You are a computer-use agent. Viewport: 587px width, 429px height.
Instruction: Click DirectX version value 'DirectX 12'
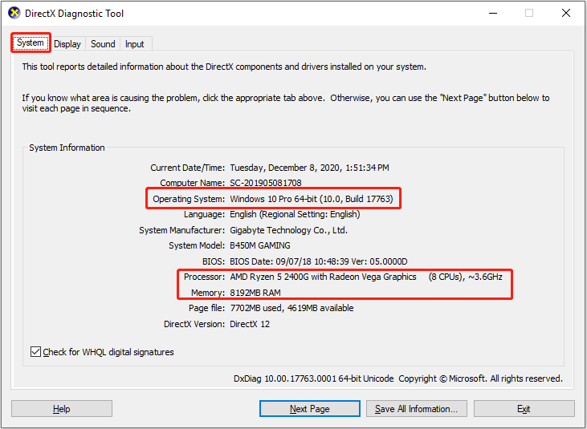click(250, 324)
